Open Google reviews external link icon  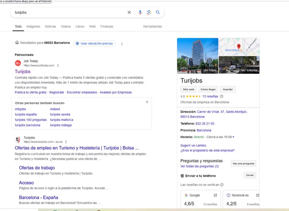click(215, 195)
